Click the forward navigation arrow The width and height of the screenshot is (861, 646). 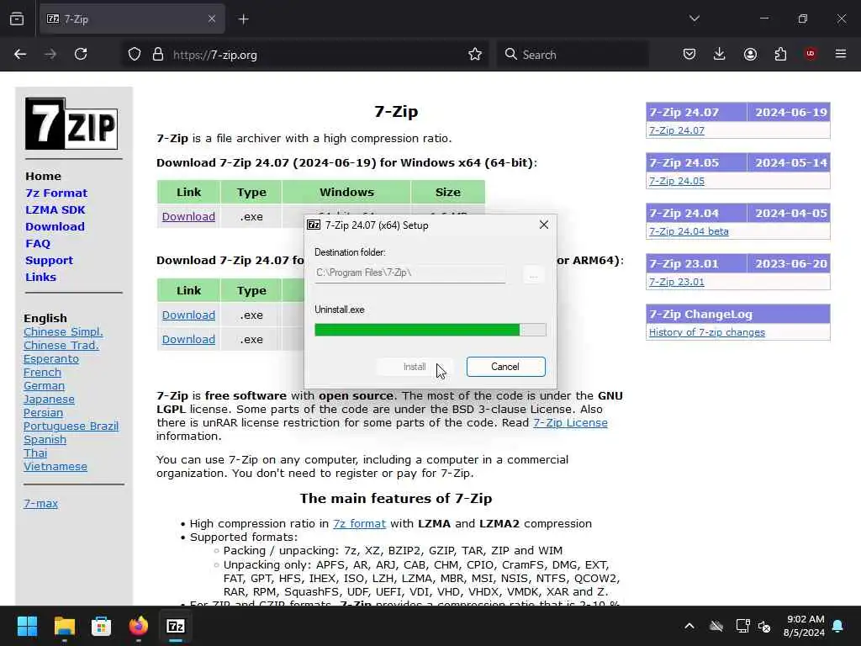[x=50, y=55]
